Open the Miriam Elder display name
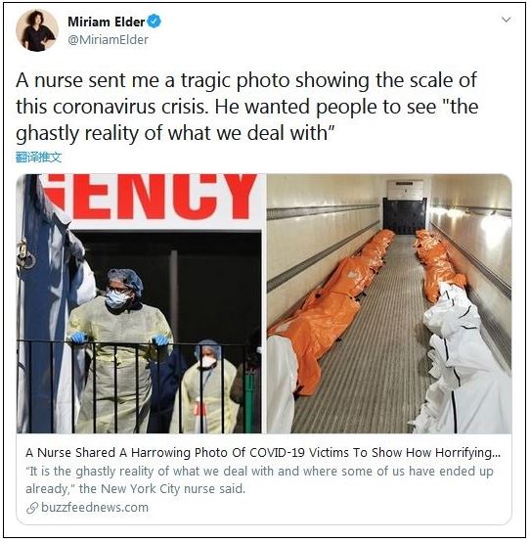 point(106,22)
